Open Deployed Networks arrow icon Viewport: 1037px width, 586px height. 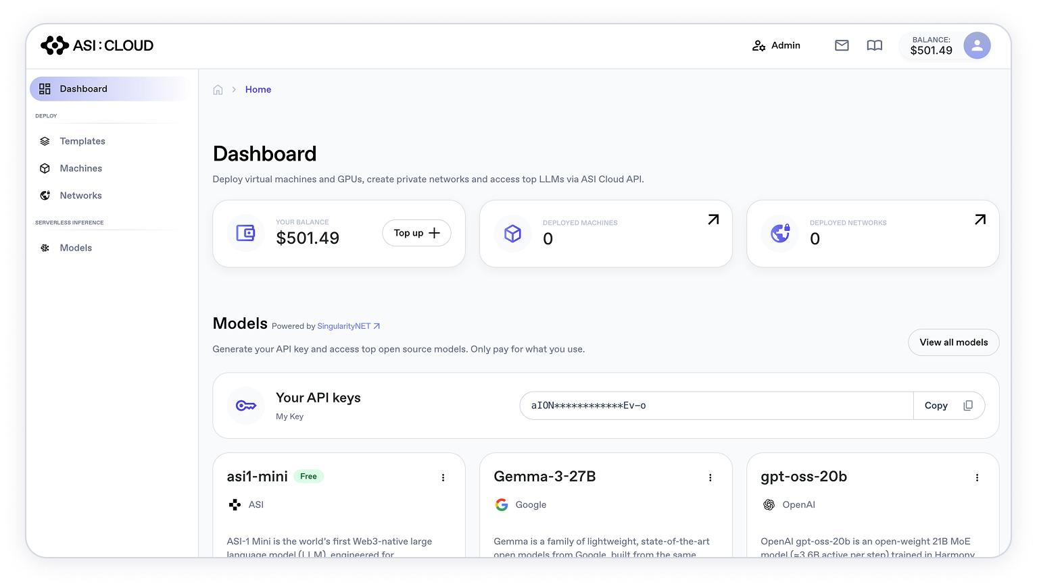(980, 219)
